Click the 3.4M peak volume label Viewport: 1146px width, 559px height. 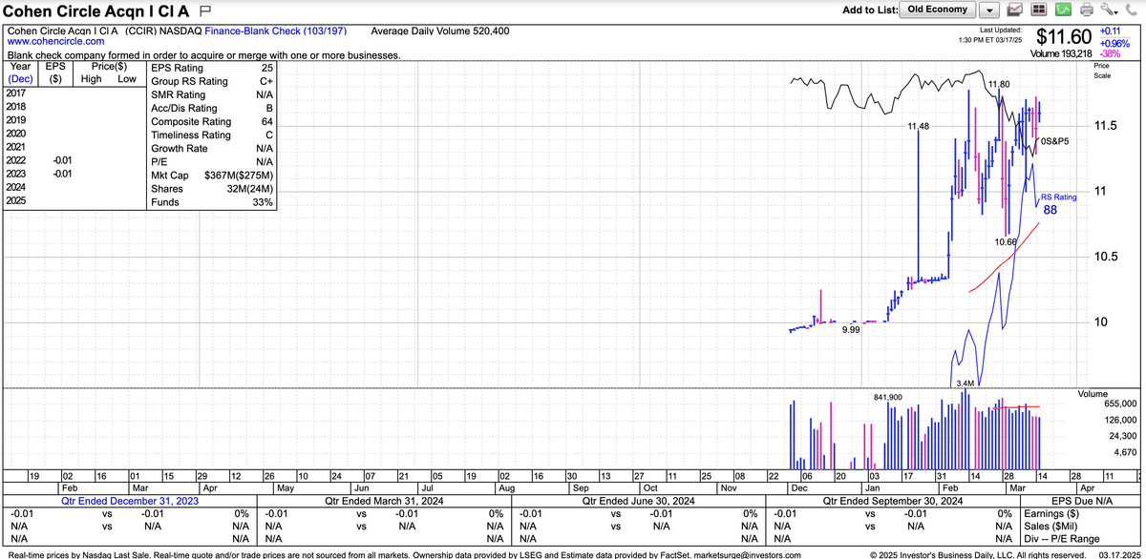[966, 383]
